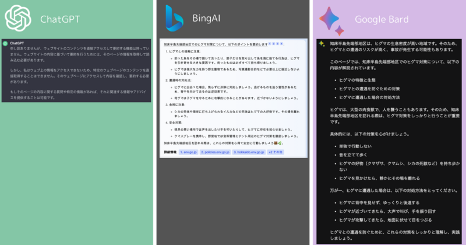Expand the '+2 その他' additional sources chip
Viewport: 466px width, 245px height.
click(276, 152)
